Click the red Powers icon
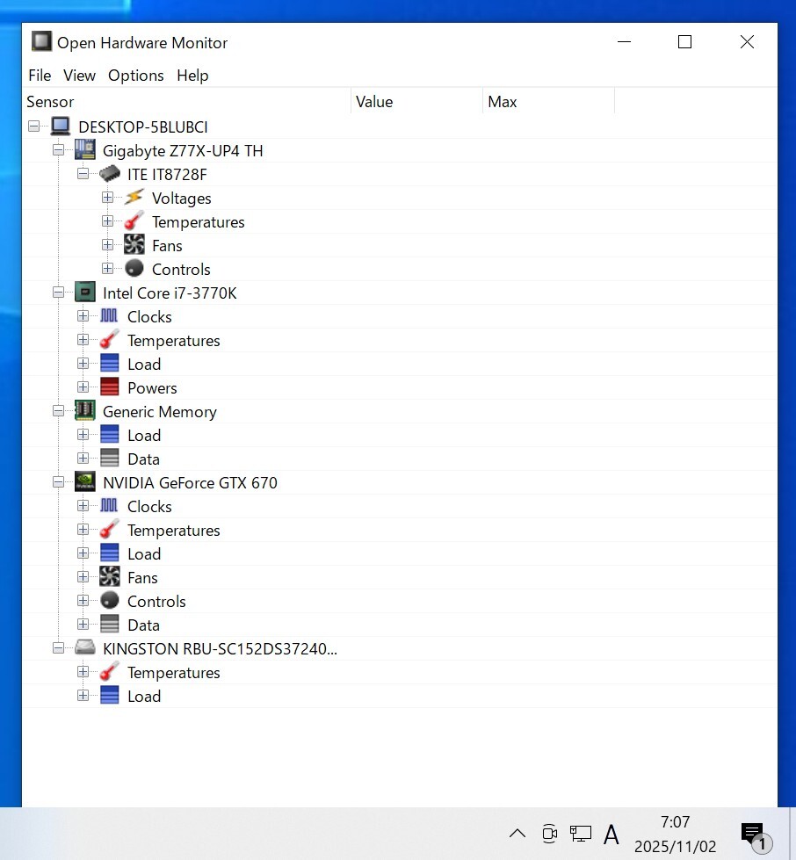 [x=109, y=387]
